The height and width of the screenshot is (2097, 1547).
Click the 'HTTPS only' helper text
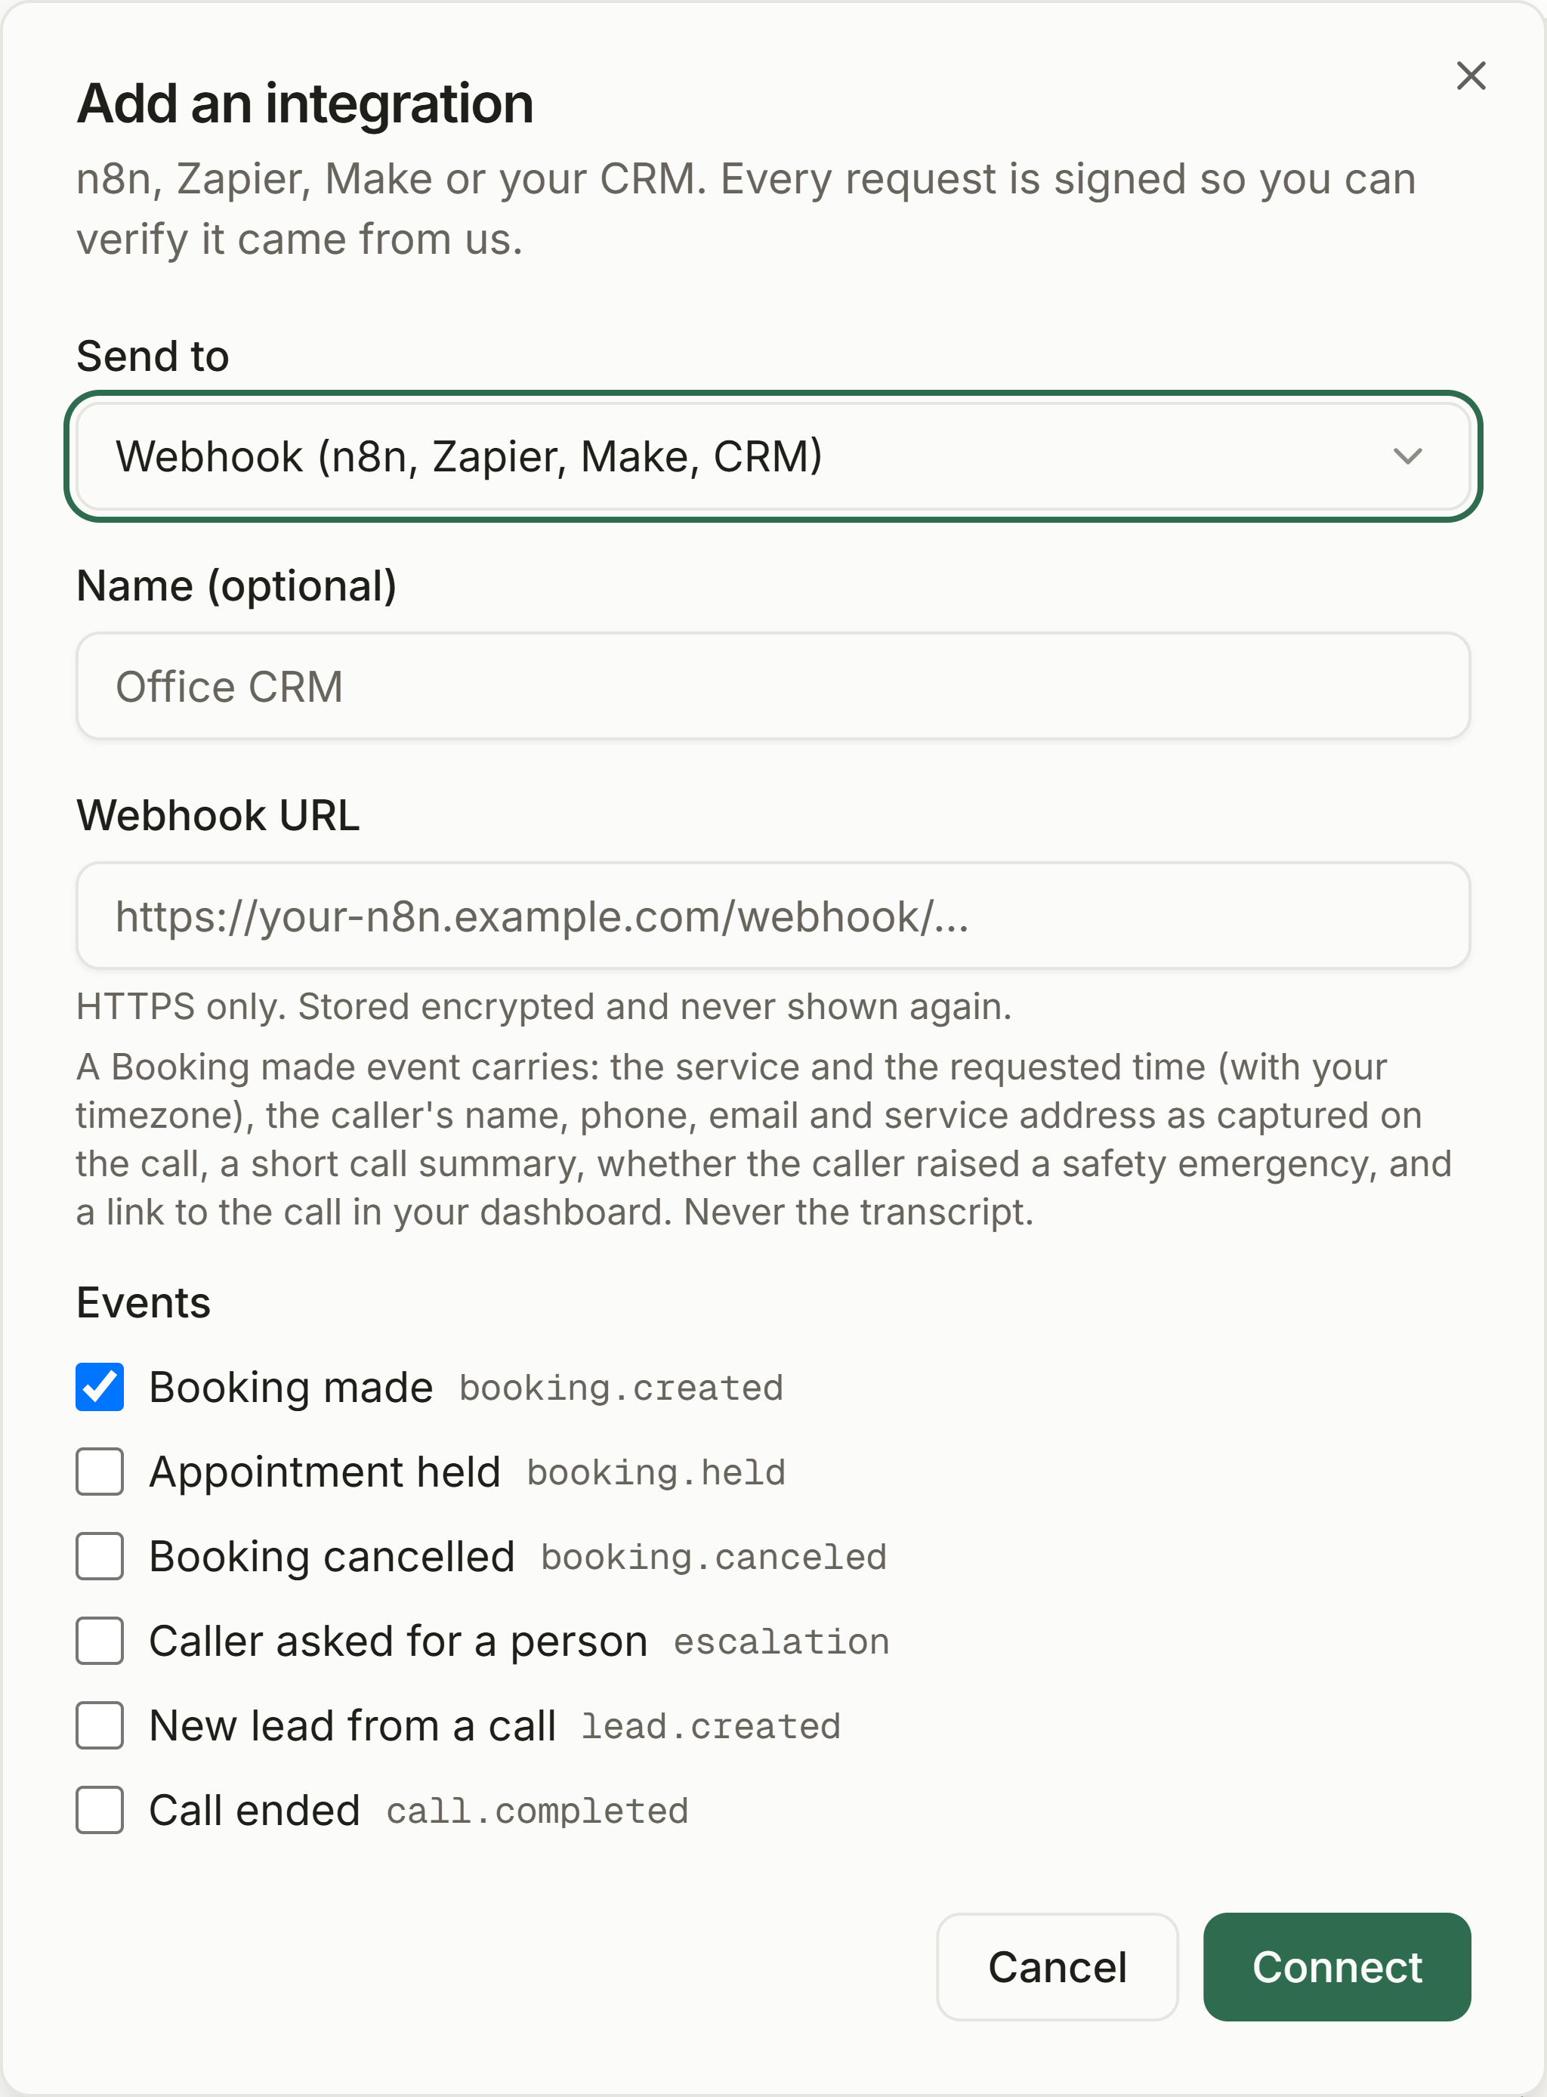(544, 1007)
